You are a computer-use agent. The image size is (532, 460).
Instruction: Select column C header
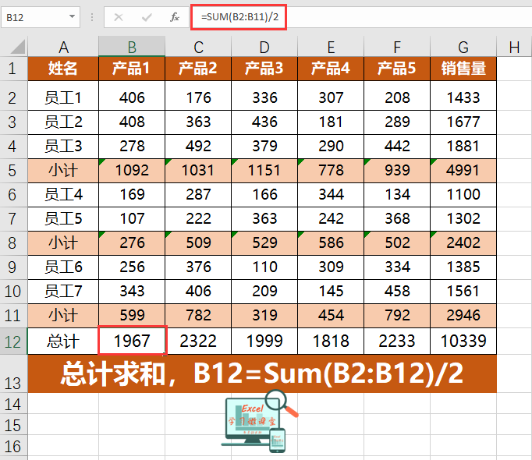point(198,47)
